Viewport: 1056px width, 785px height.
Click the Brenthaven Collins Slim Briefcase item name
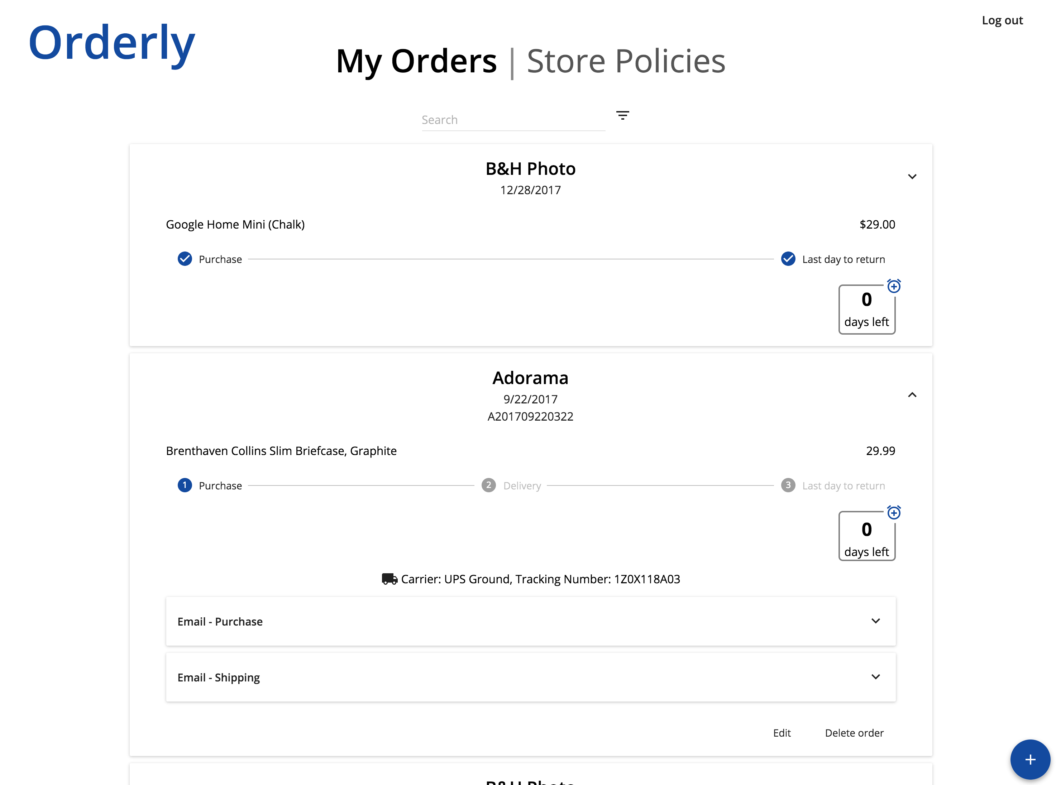click(281, 450)
